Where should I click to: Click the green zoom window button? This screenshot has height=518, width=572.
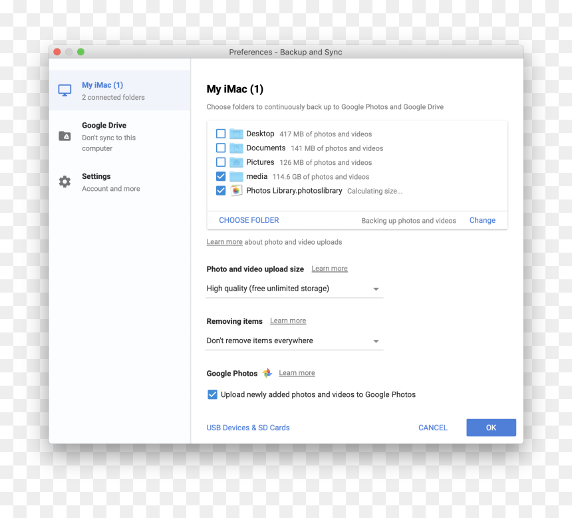[80, 52]
